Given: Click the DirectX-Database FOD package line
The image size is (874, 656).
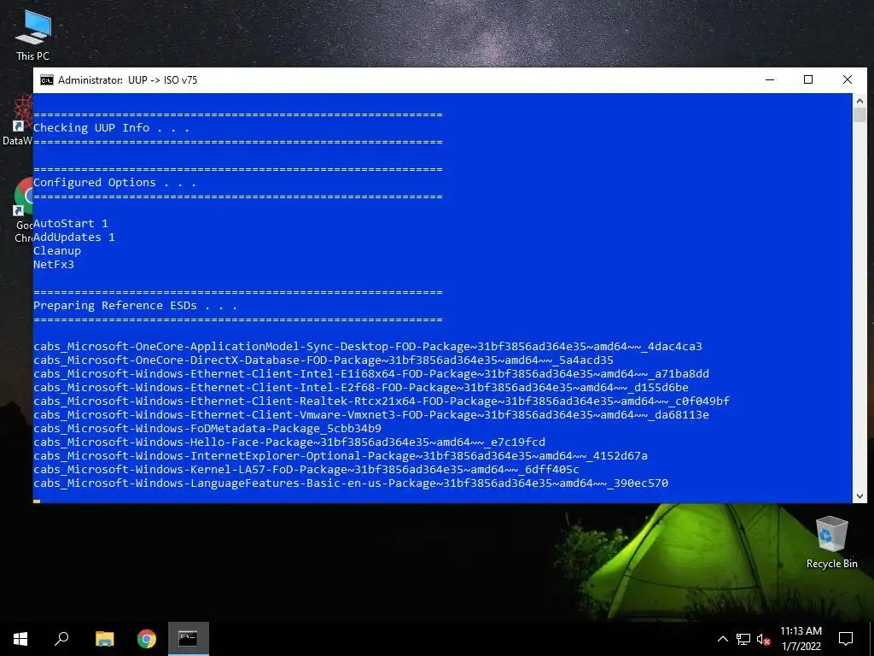Looking at the screenshot, I should point(323,360).
